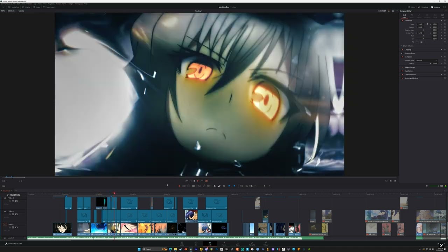Viewport: 448px width, 252px height.
Task: Toggle the Stabilization enable switch
Action: click(x=402, y=71)
